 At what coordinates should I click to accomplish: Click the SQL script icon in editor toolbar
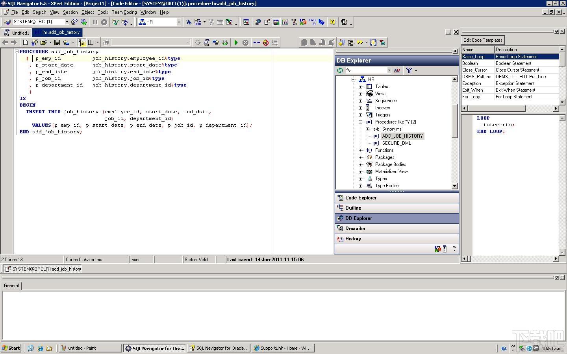click(x=207, y=42)
